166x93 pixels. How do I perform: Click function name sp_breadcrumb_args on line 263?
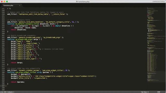(x=24, y=39)
